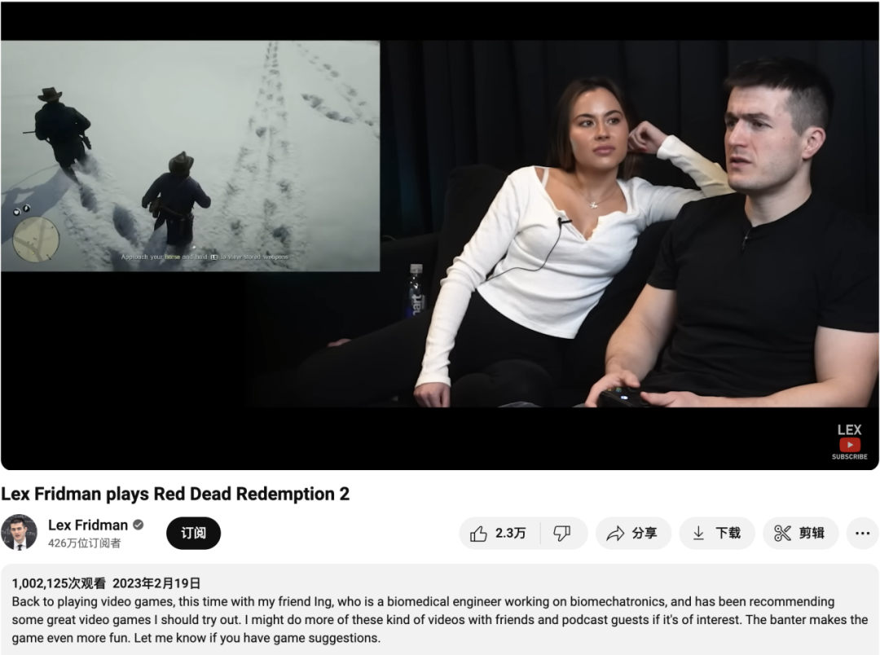Click the view count and date line
Screen dimensions: 880x655
[106, 583]
